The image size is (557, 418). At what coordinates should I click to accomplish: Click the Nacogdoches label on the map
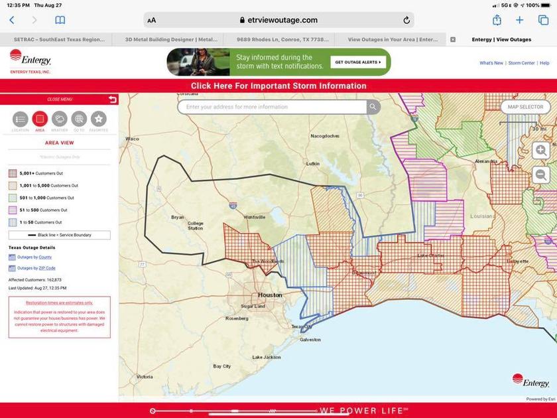point(325,136)
